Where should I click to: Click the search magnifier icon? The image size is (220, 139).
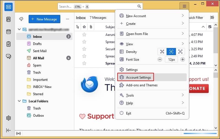[139, 6]
